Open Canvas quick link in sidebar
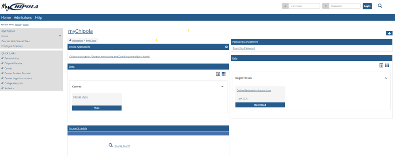Viewport: 395px width, 156px height. [x=8, y=68]
